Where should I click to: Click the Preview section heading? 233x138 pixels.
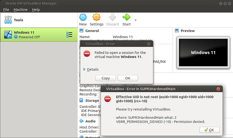[187, 31]
